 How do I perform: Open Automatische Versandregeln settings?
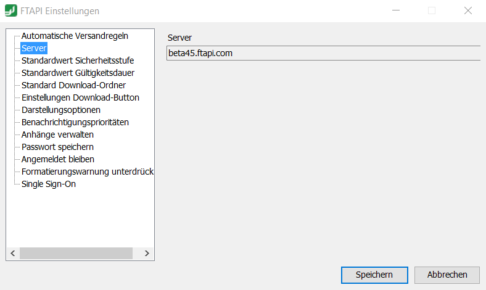[75, 36]
